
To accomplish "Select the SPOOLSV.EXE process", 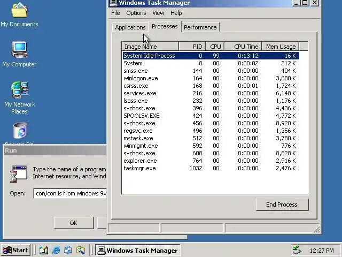I will click(x=211, y=116).
